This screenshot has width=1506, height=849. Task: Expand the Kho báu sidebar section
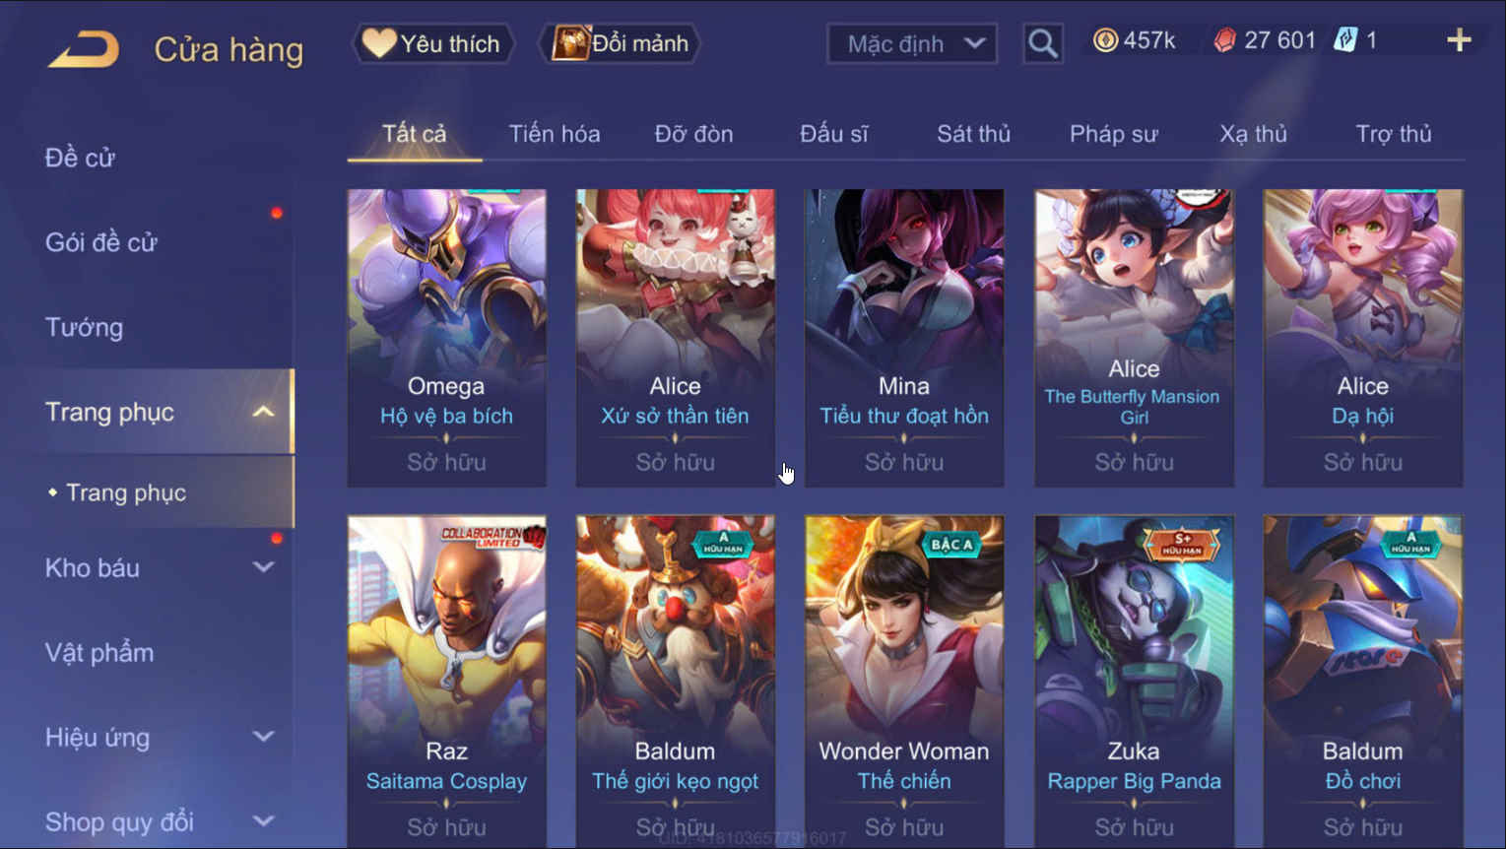pyautogui.click(x=263, y=567)
